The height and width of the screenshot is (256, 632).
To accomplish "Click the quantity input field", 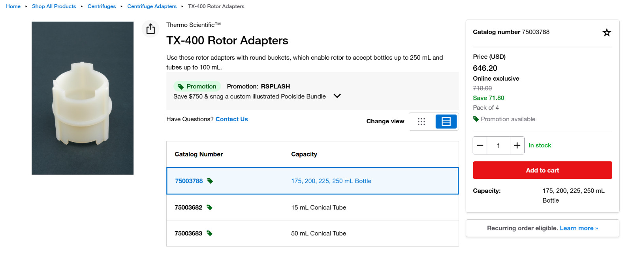I will pyautogui.click(x=498, y=145).
